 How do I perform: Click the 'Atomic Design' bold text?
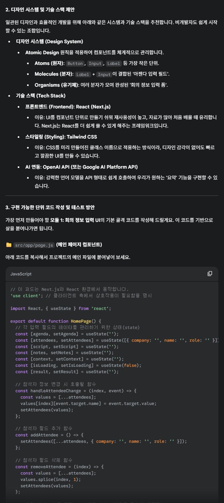[42, 53]
